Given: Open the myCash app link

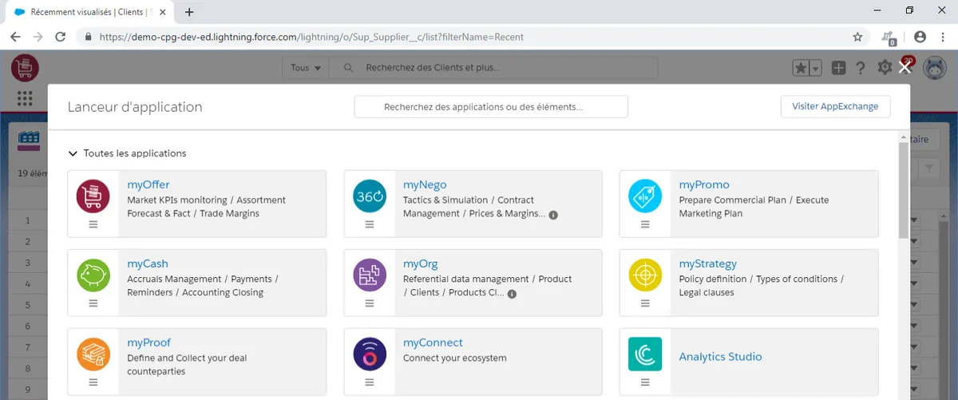Looking at the screenshot, I should point(148,263).
